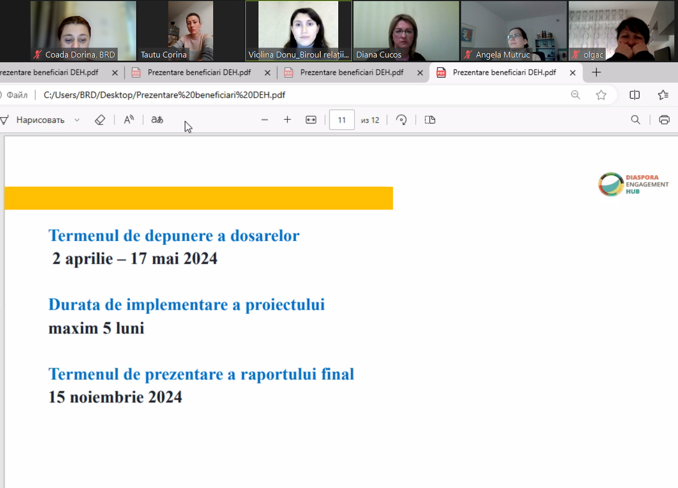Switch to page view layout

[x=430, y=120]
